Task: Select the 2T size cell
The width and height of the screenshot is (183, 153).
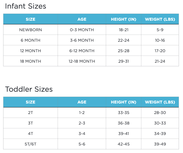Action: (x=30, y=113)
